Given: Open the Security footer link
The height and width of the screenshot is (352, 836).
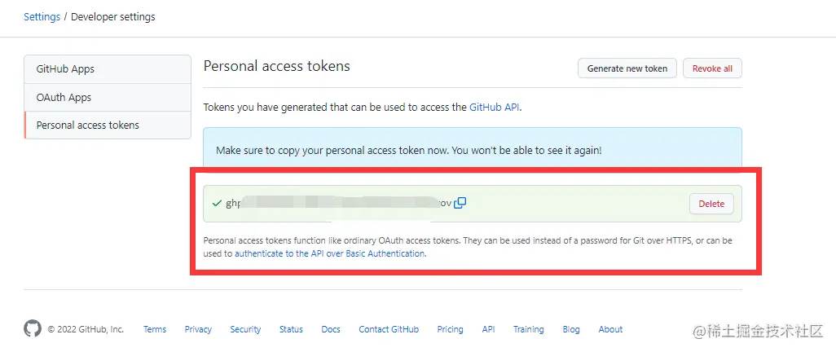Looking at the screenshot, I should (x=245, y=329).
